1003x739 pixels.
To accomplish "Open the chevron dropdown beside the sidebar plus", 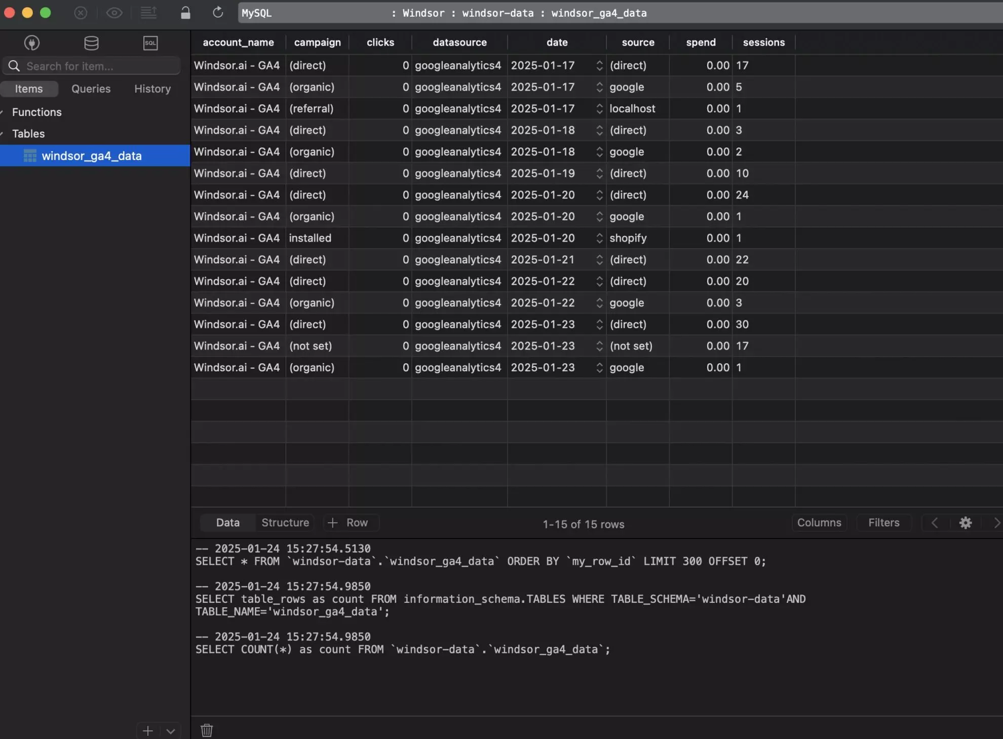I will click(171, 731).
